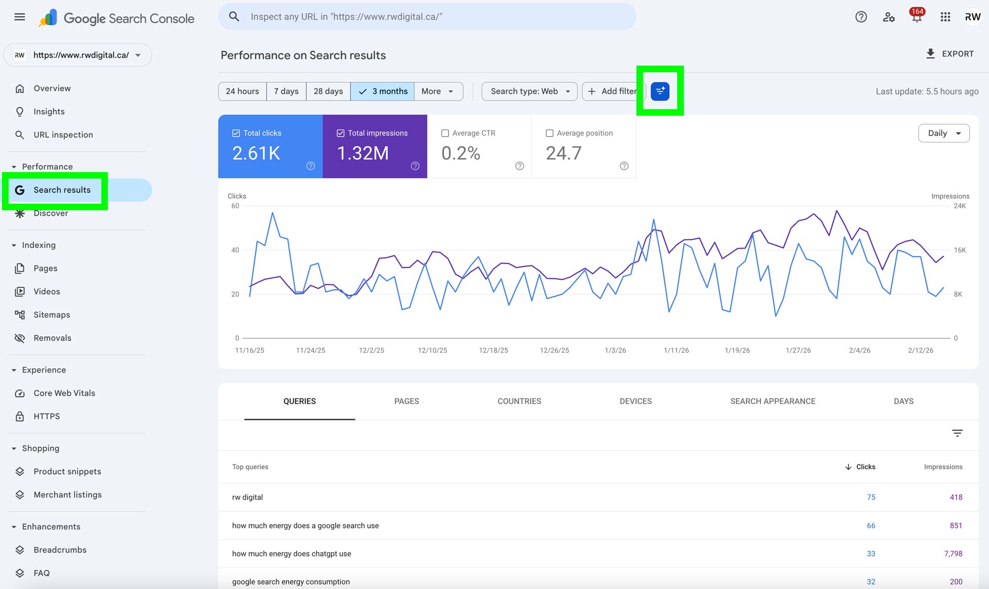Image resolution: width=989 pixels, height=589 pixels.
Task: Open the main hamburger menu
Action: (x=20, y=17)
